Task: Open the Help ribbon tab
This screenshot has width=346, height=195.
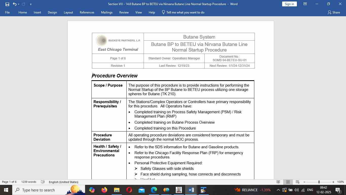Action: tap(152, 12)
